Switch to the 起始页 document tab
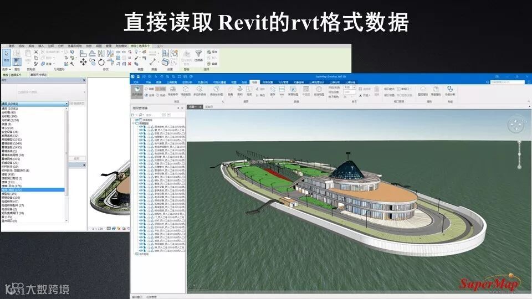 [x=209, y=107]
